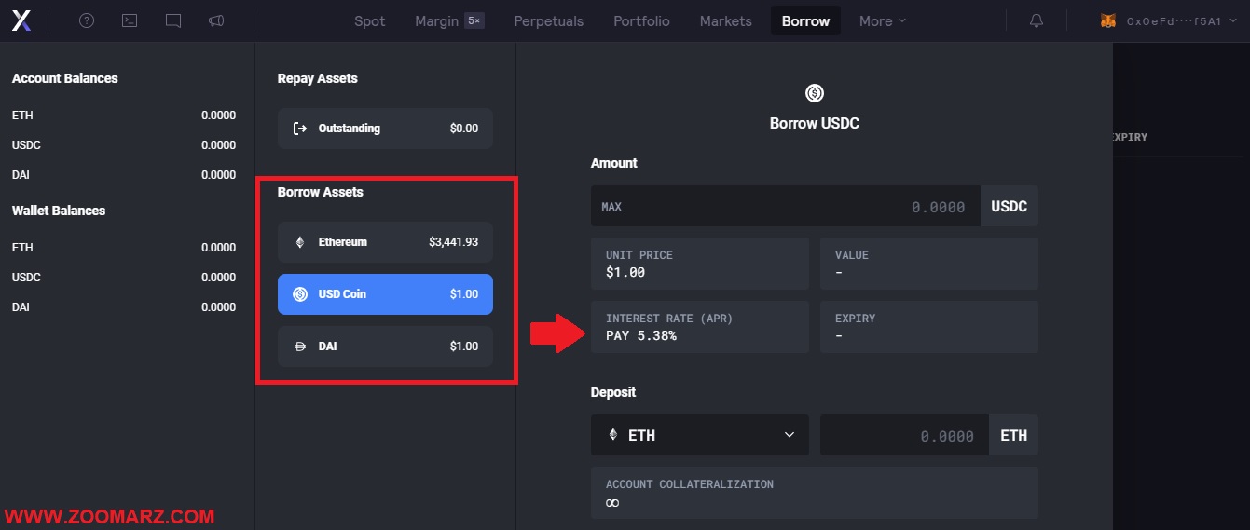This screenshot has height=530, width=1250.
Task: Click the ACCOUNT COLLATERALIZATION box
Action: click(815, 493)
